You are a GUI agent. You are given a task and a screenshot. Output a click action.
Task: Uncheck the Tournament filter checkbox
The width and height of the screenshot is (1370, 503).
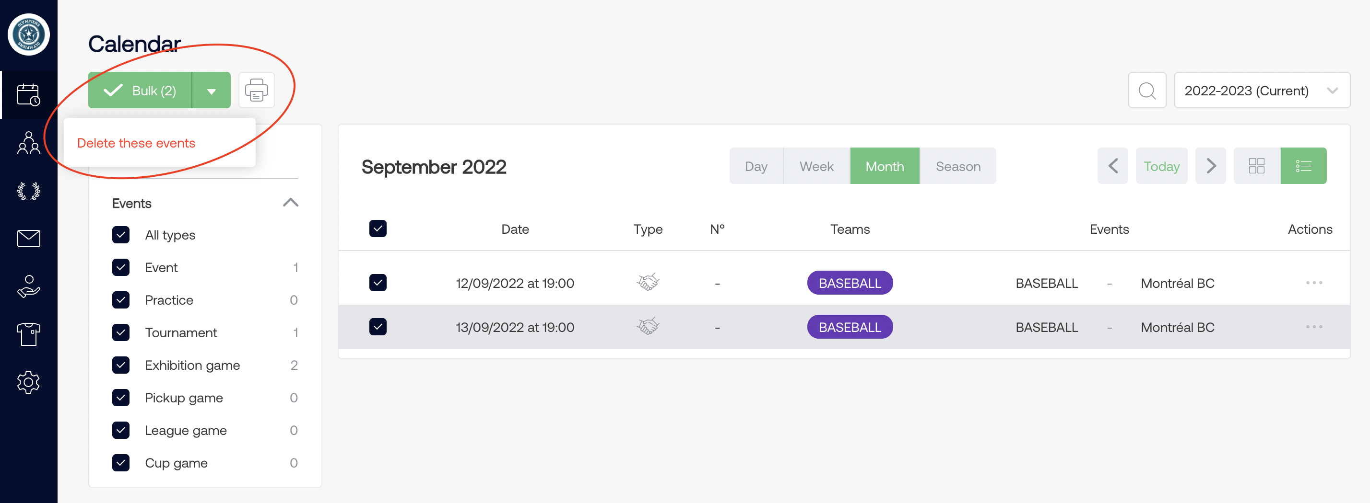121,332
